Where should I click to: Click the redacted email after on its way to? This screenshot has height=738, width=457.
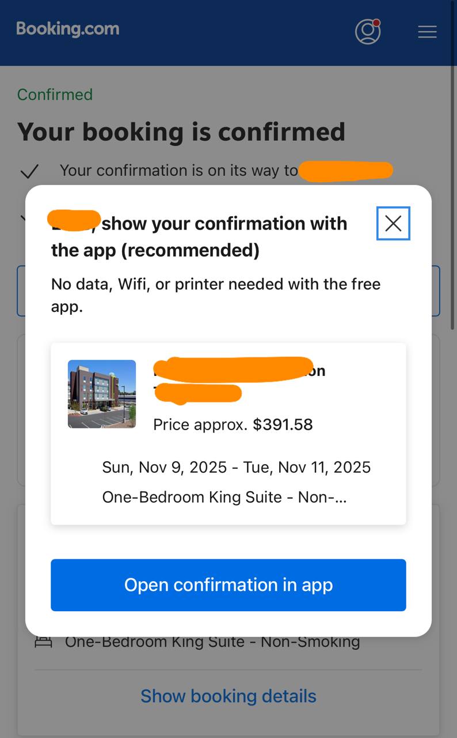(x=346, y=171)
